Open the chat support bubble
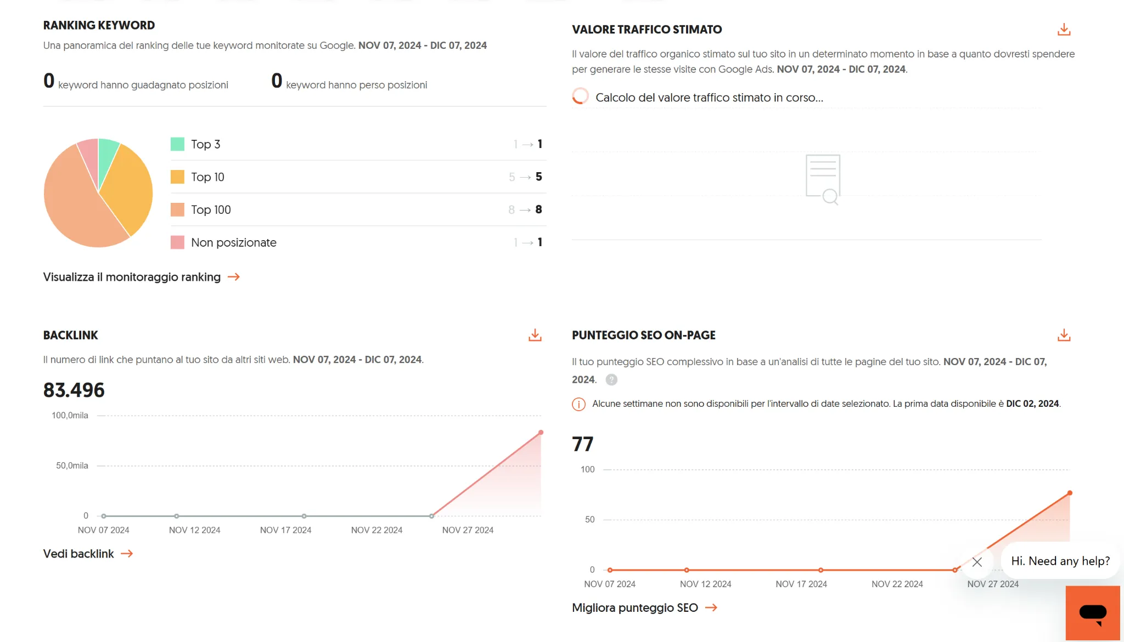The height and width of the screenshot is (642, 1124). [x=1093, y=613]
